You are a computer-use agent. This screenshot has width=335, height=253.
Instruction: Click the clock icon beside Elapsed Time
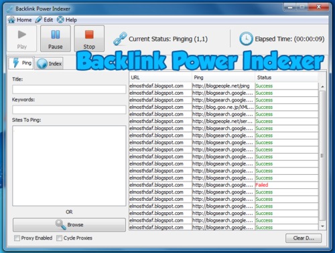click(x=246, y=39)
